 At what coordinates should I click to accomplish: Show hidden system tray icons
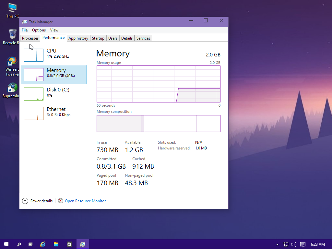tap(277, 244)
